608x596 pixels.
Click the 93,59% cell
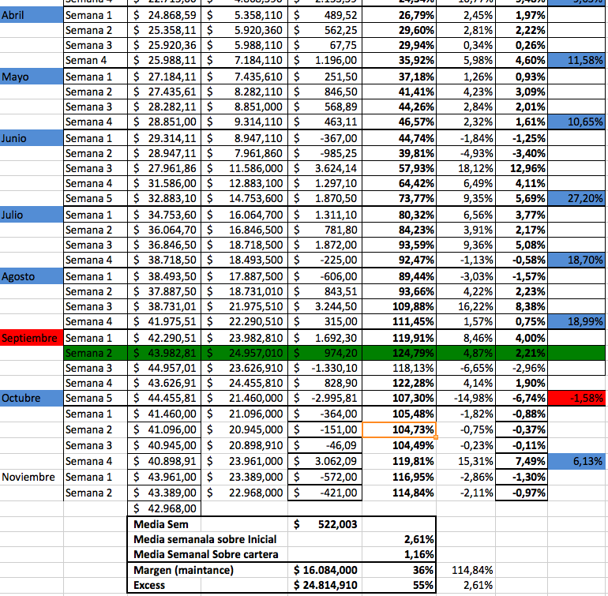click(399, 245)
